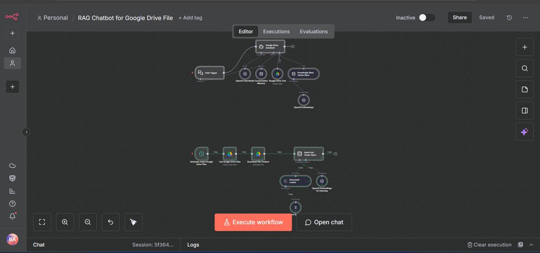Click the second plus button in left sidebar

pos(12,87)
